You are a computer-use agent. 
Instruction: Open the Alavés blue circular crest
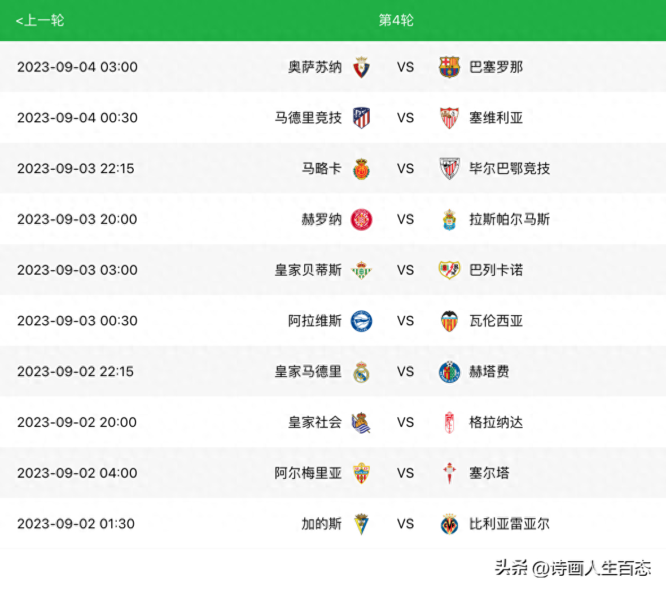pyautogui.click(x=361, y=321)
